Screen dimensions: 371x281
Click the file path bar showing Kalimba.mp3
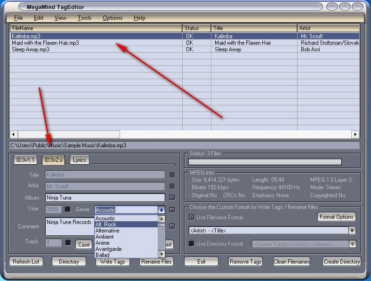[185, 145]
